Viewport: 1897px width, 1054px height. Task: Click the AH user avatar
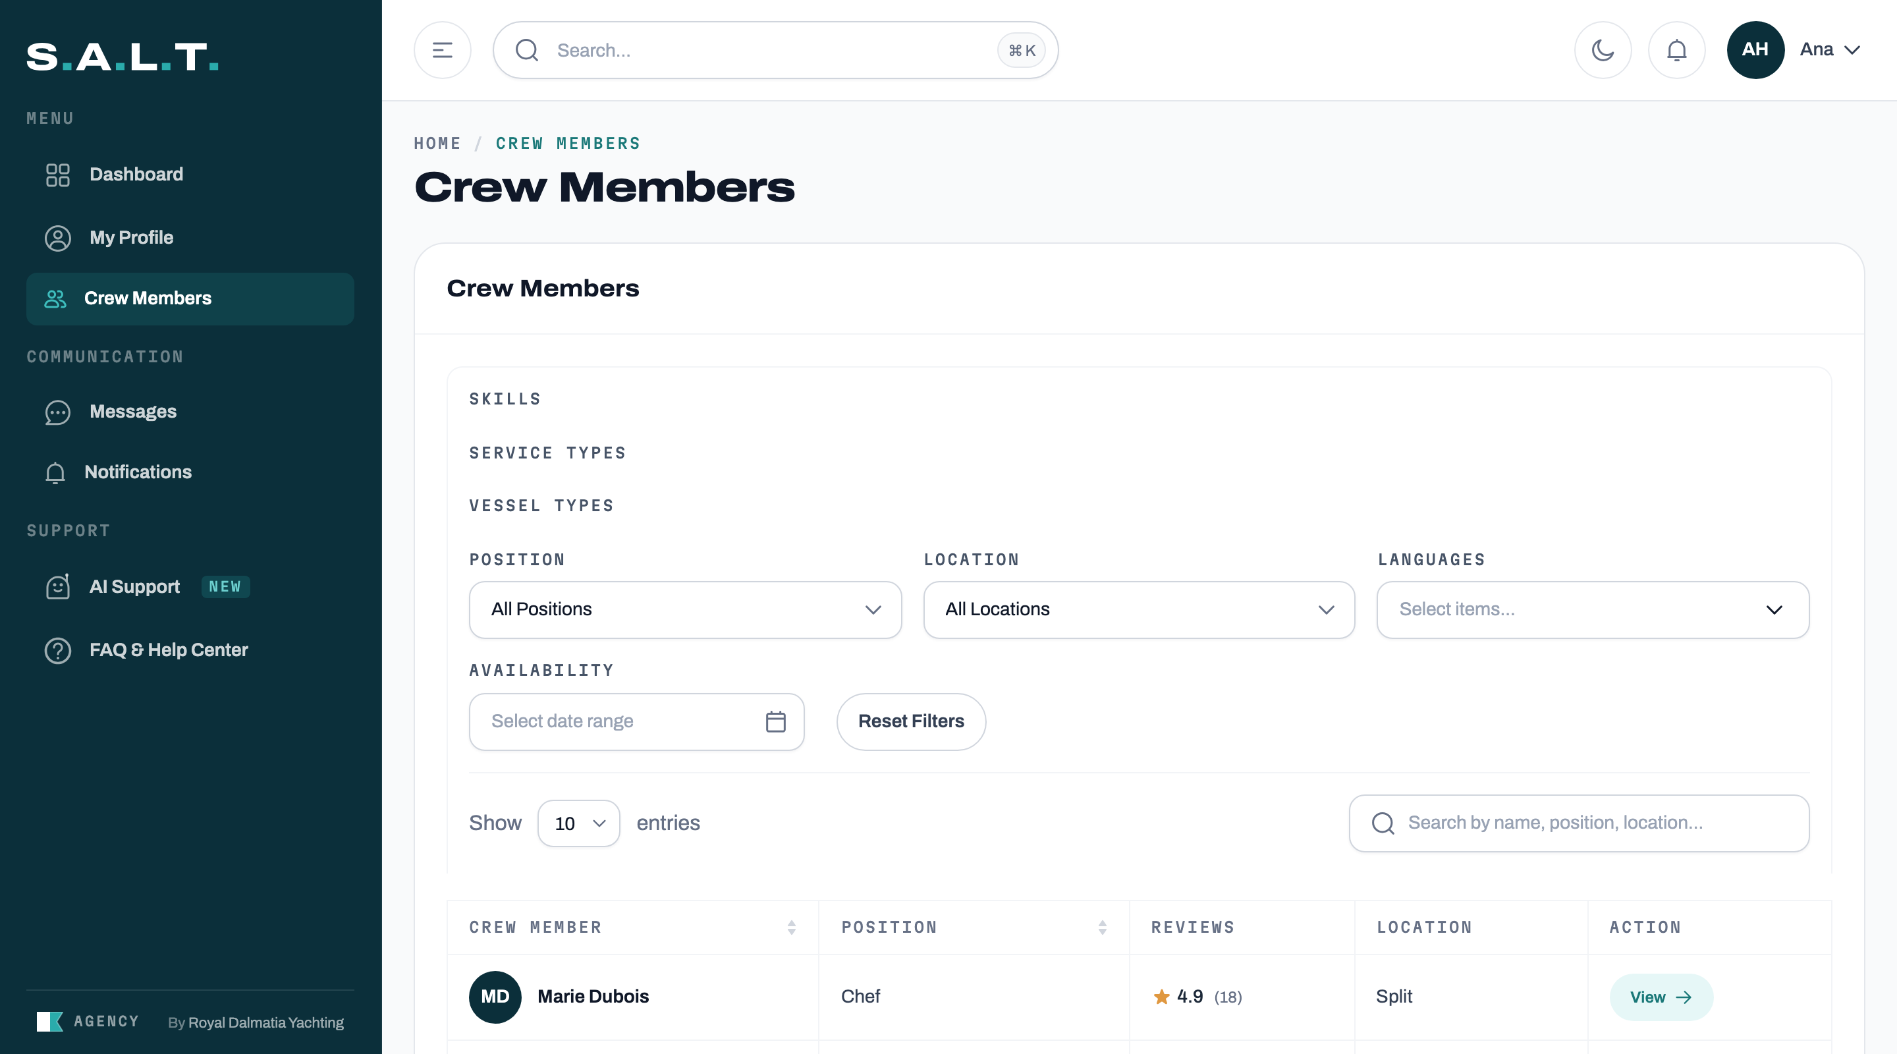1755,50
